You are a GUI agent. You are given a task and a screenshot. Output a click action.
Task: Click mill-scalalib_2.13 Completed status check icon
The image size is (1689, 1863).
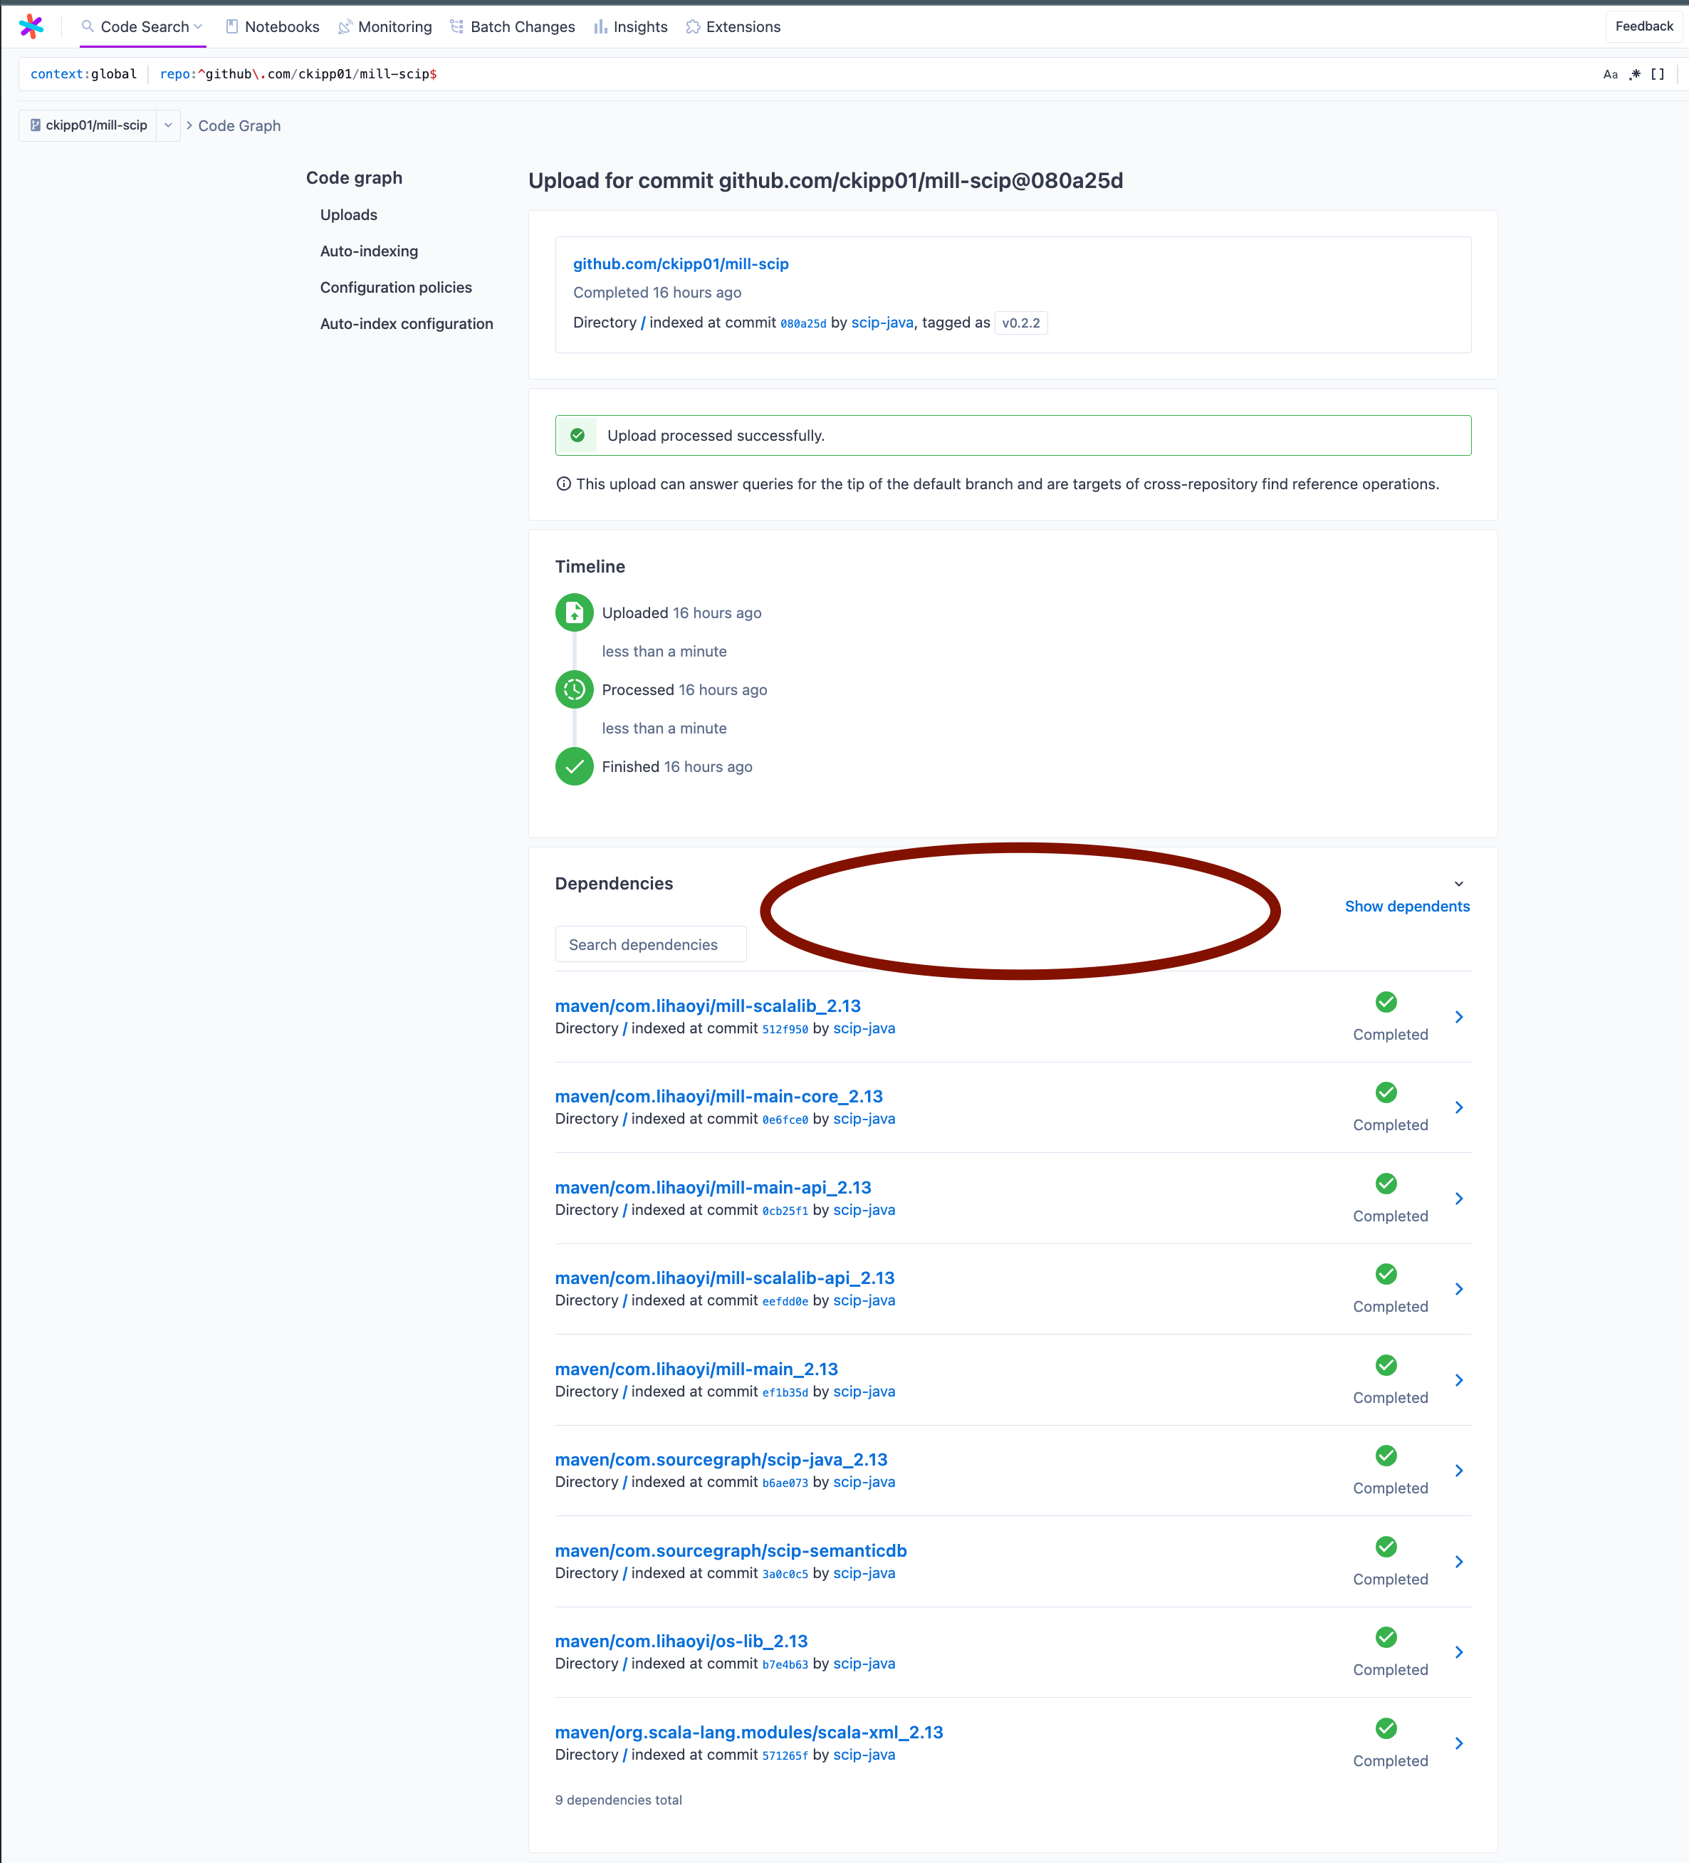1385,1001
